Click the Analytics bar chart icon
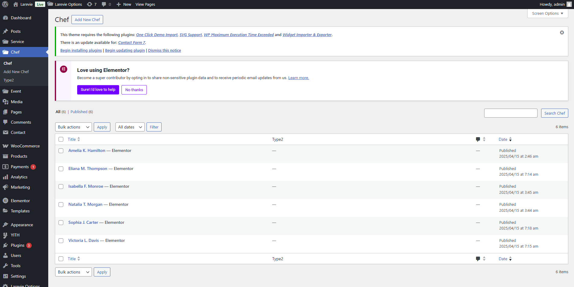 tap(5, 177)
